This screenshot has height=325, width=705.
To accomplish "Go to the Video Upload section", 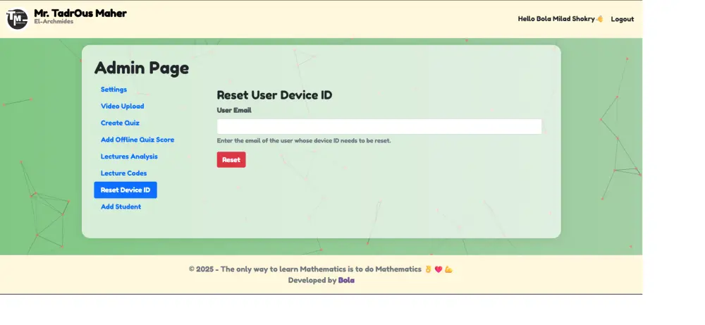I will pos(122,106).
